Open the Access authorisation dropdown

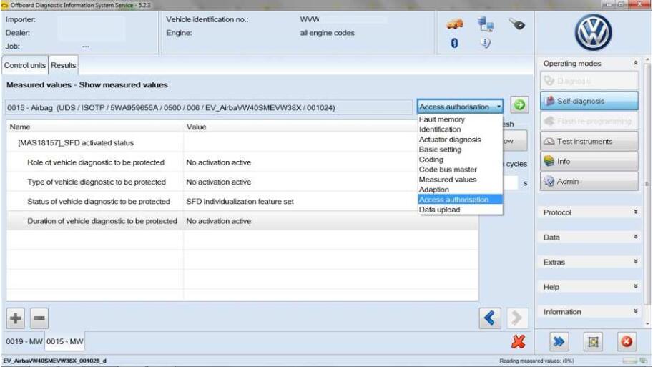click(x=460, y=107)
